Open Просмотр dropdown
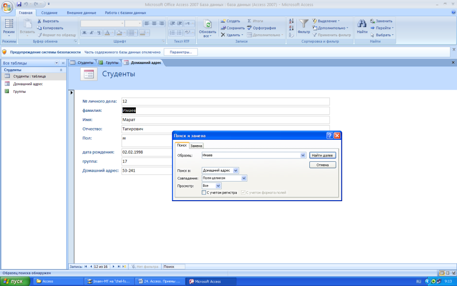457x286 pixels. [218, 186]
